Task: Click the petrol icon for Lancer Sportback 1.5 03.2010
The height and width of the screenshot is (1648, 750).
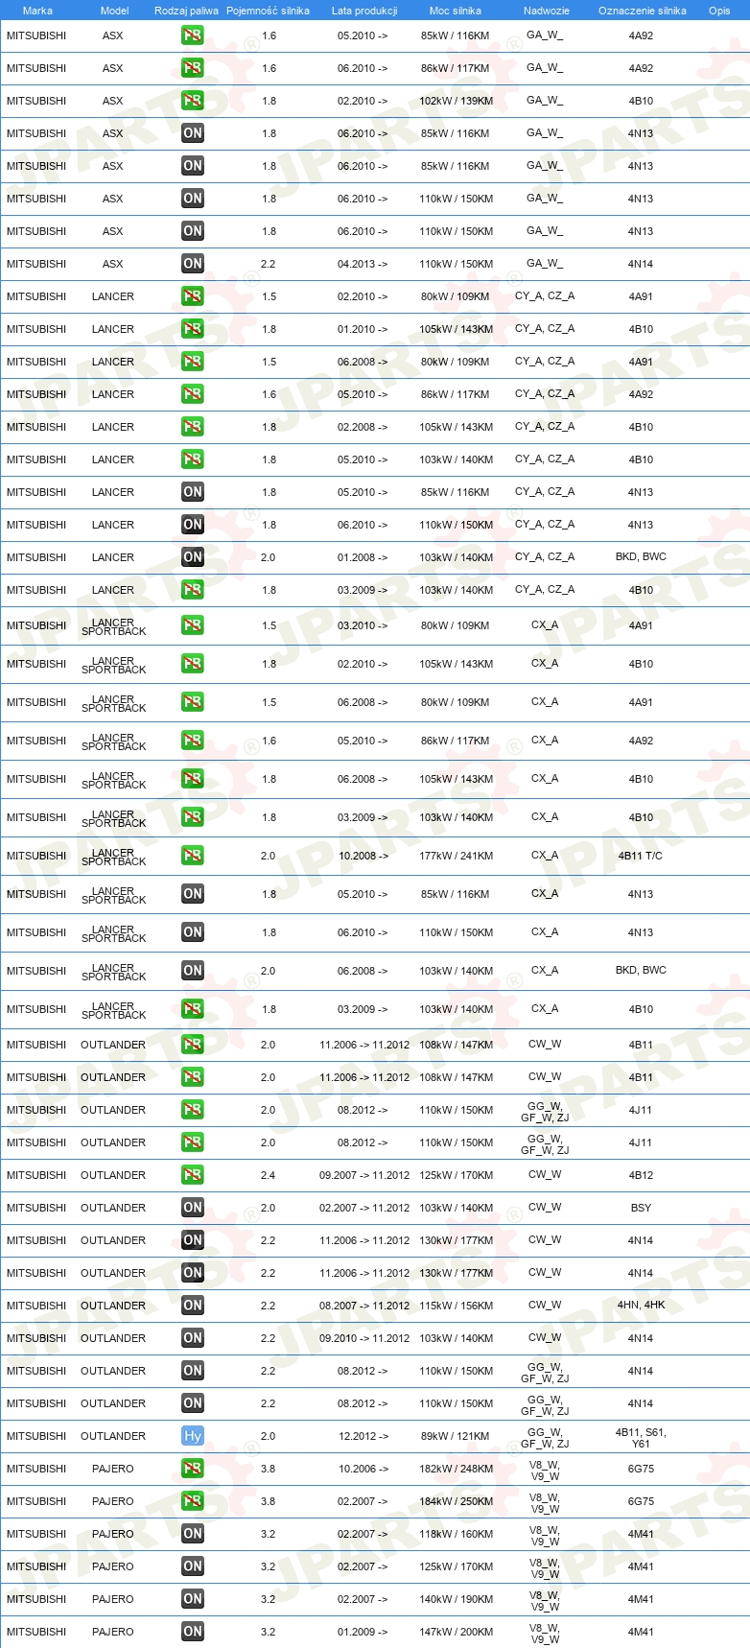Action: click(x=193, y=625)
